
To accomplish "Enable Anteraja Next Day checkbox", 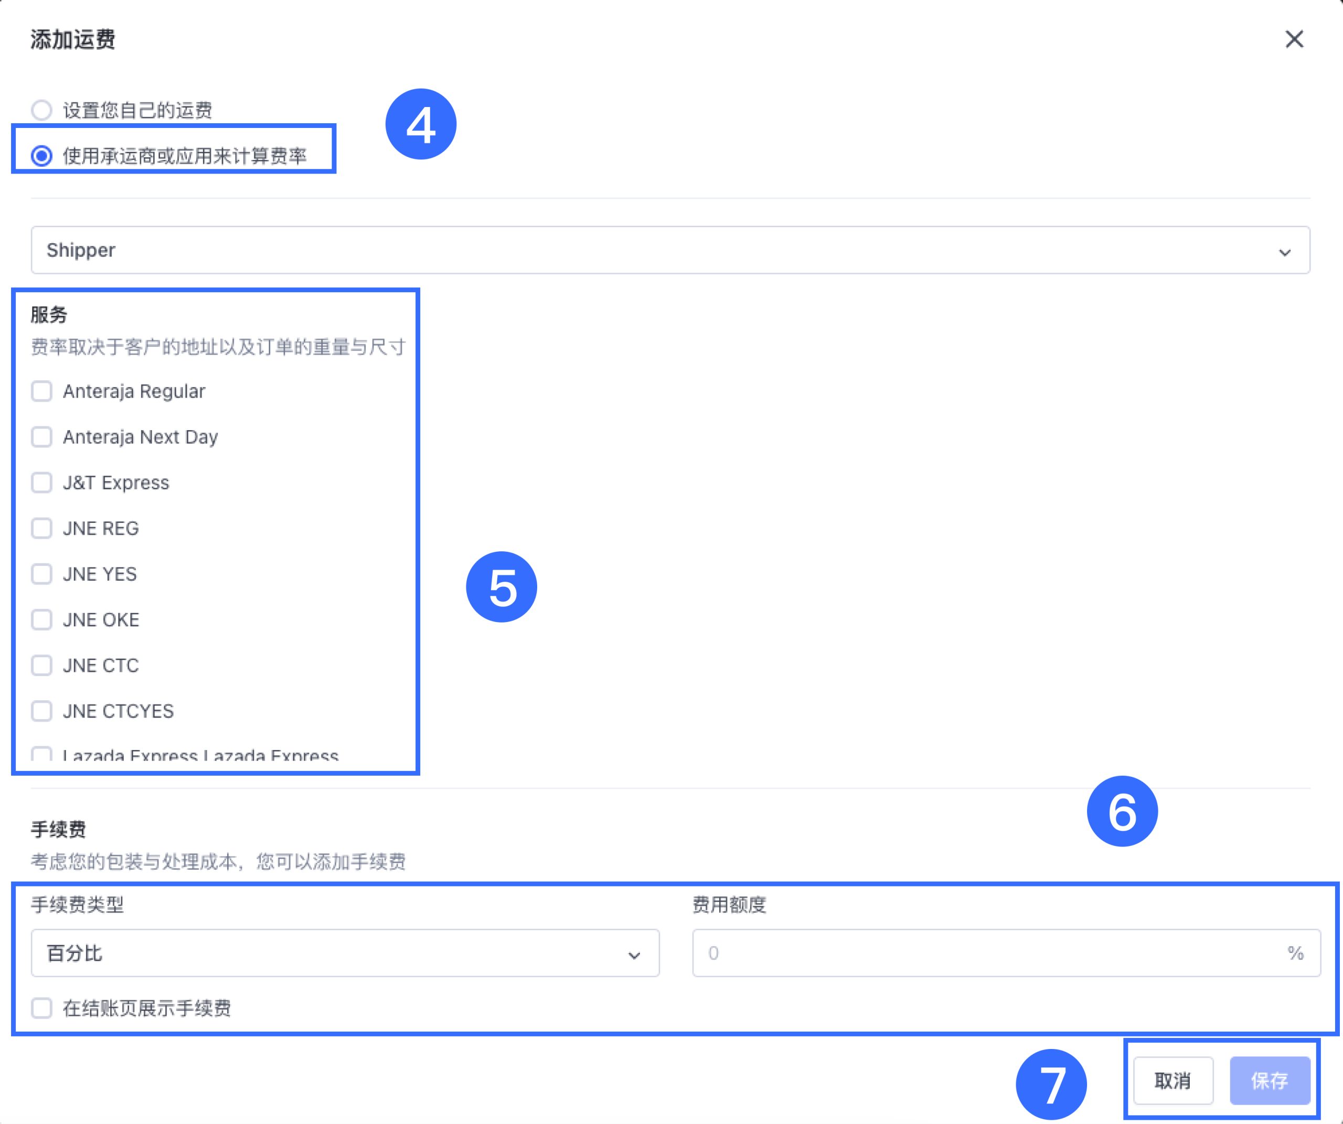I will pos(41,437).
